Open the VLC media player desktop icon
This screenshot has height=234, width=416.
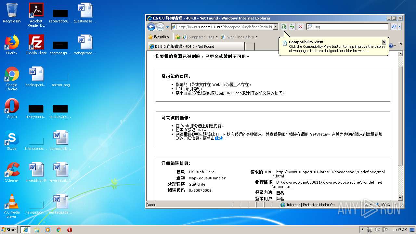(12, 206)
